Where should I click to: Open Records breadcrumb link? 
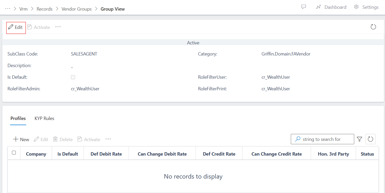tap(45, 9)
